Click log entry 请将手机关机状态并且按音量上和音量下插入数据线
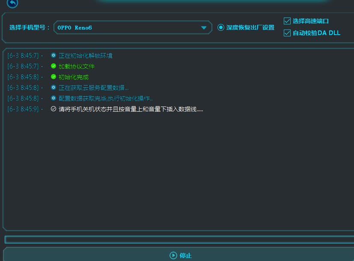354x261 pixels. 131,109
